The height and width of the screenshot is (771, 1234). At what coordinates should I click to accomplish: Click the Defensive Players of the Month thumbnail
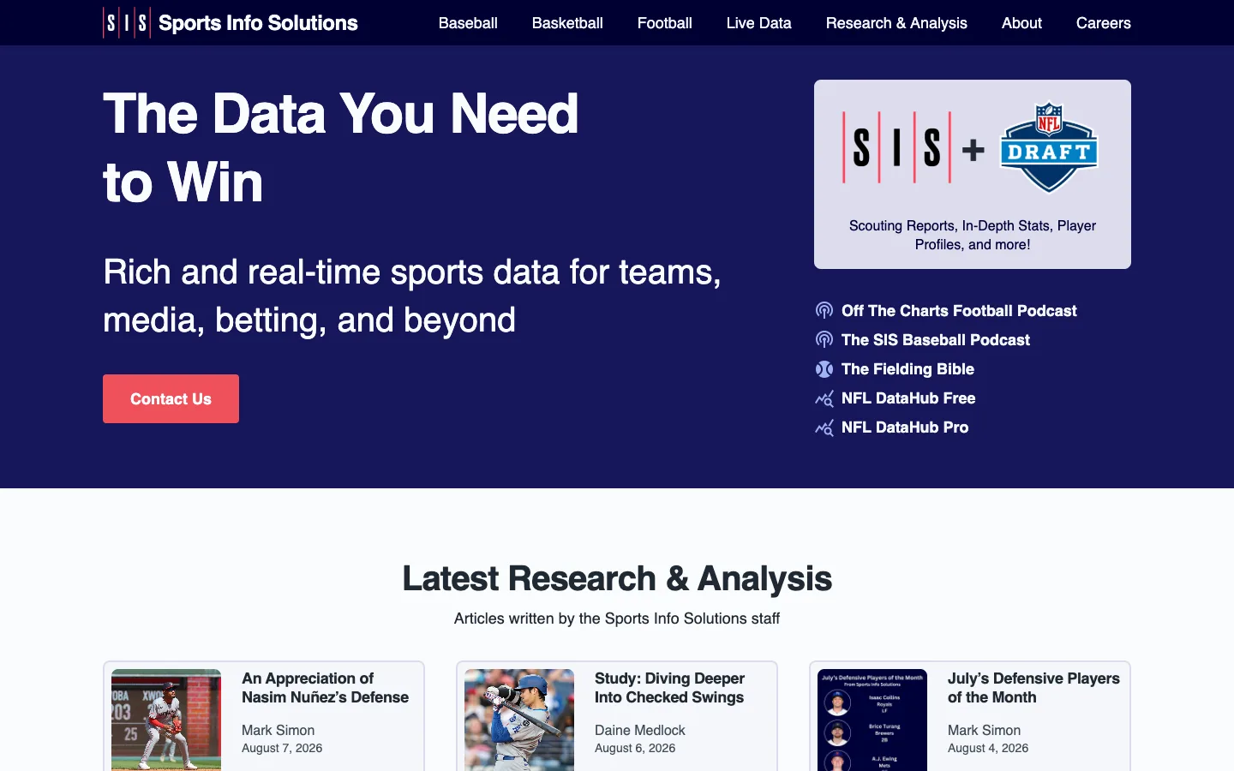[872, 720]
